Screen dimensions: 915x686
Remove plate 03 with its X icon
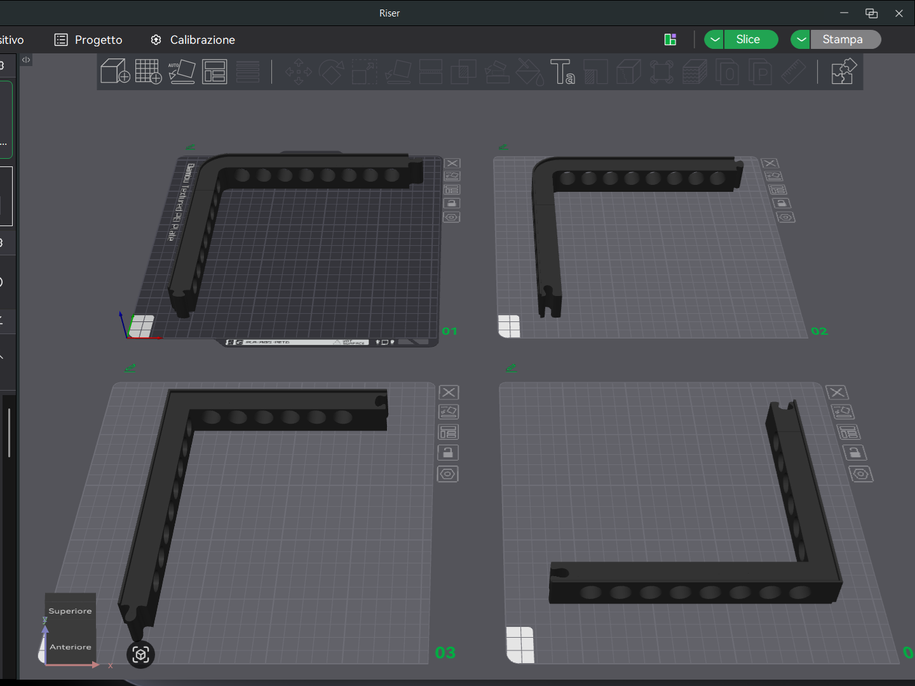(449, 393)
